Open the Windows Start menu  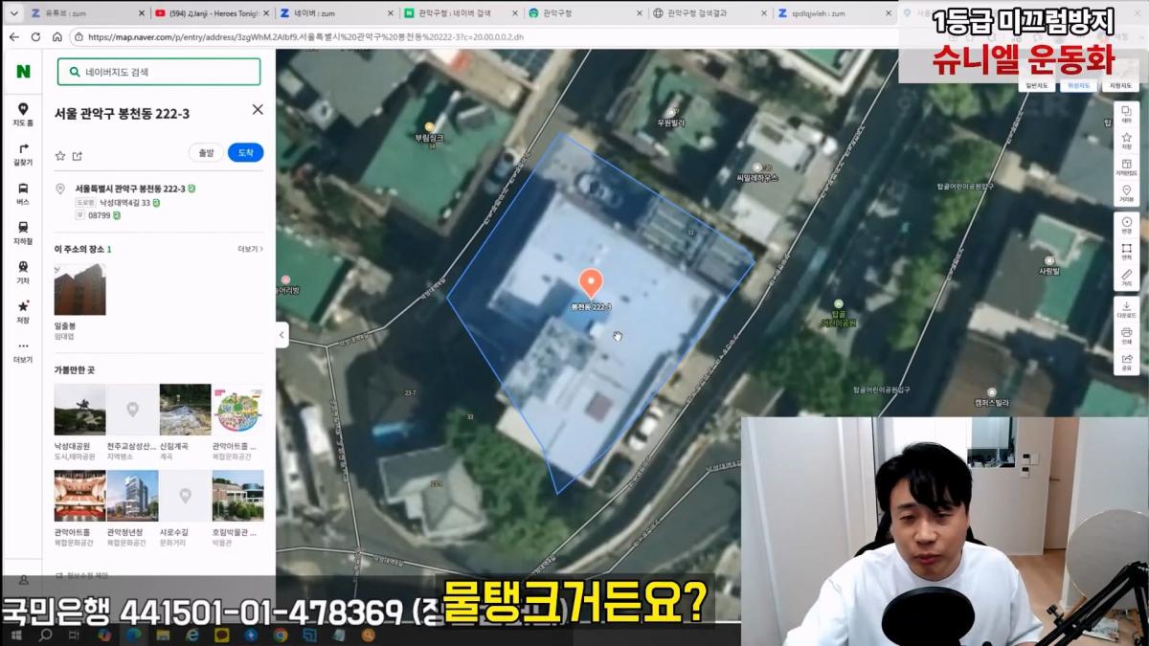(17, 635)
